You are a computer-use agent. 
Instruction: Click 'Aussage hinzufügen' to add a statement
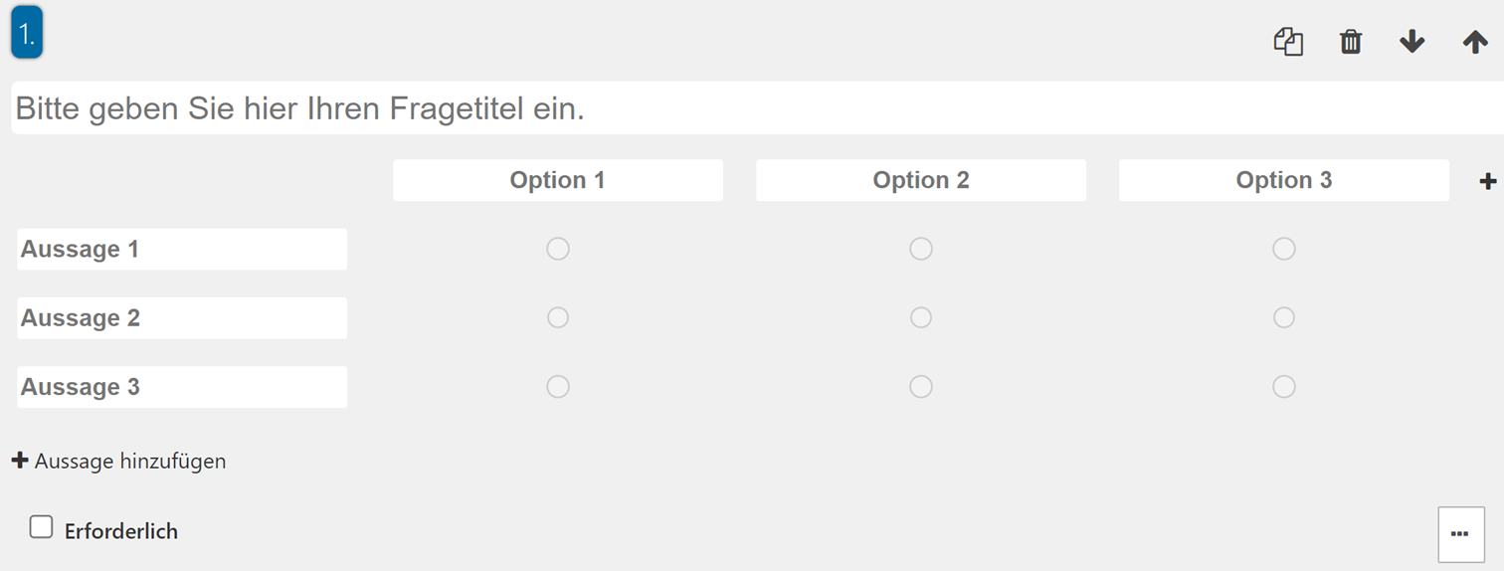point(118,462)
